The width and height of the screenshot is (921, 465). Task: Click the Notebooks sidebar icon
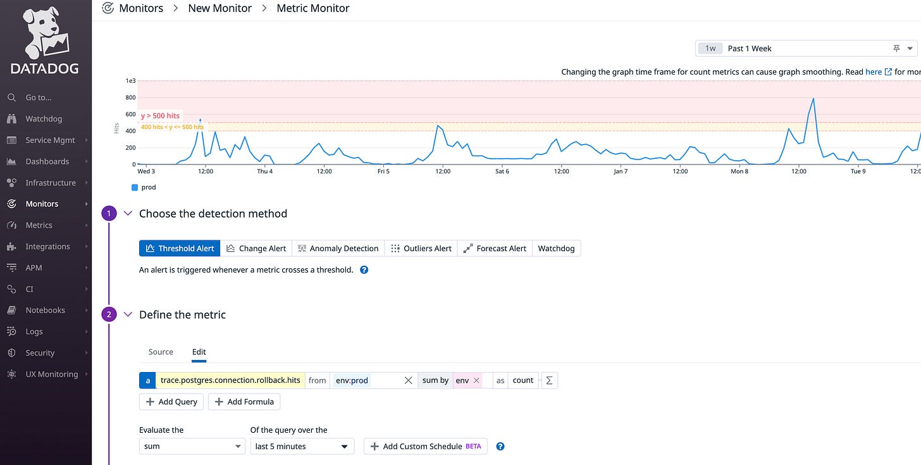click(x=11, y=310)
